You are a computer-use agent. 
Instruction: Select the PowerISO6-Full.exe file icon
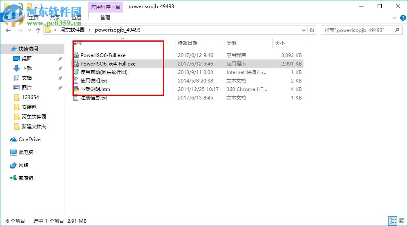tap(76, 55)
